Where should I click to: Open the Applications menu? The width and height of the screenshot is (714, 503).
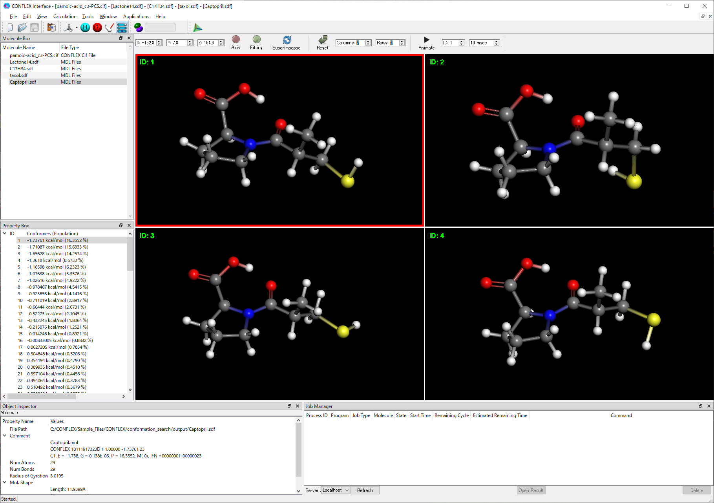click(136, 16)
